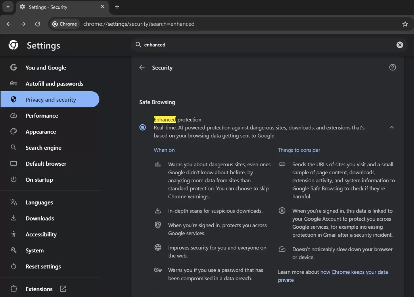
Task: Clear the enhanced search with the X button
Action: [400, 45]
